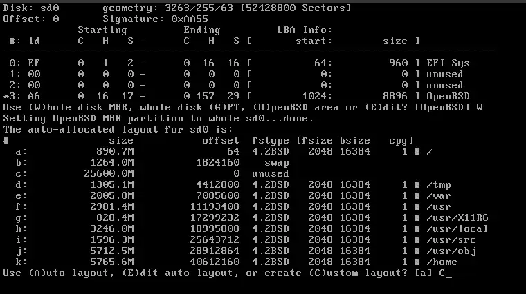Click the size 2981.4M of partition f
The image size is (526, 294).
coord(112,206)
